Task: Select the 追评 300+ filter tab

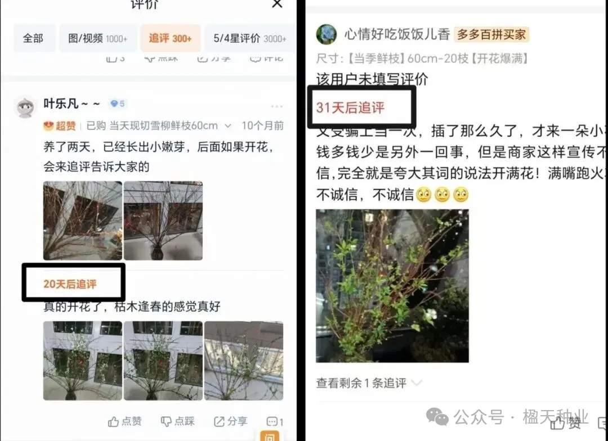Action: point(170,38)
